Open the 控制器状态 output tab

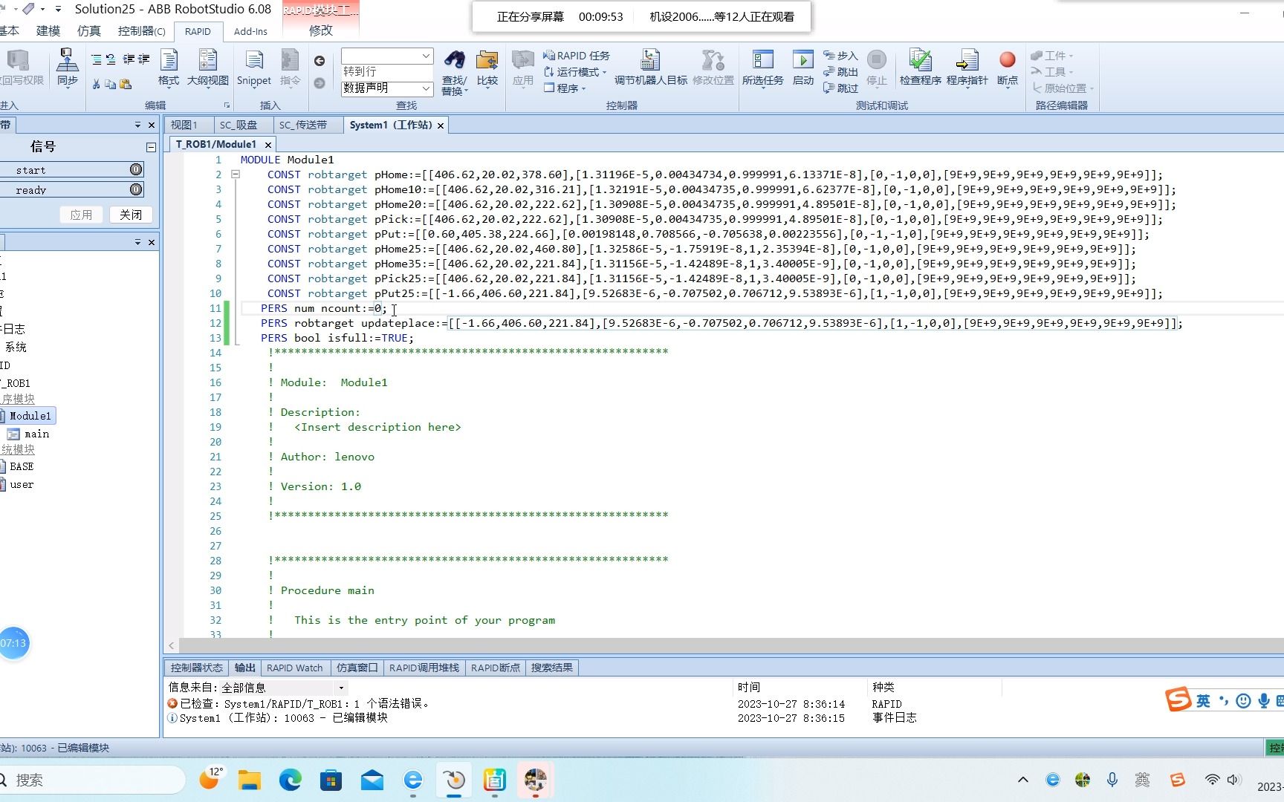pyautogui.click(x=197, y=668)
